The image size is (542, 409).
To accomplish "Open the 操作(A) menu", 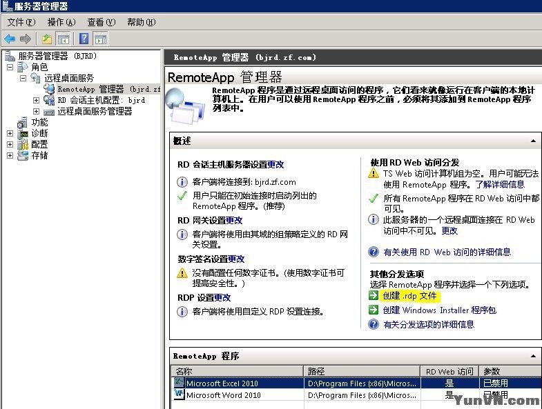I will 61,22.
